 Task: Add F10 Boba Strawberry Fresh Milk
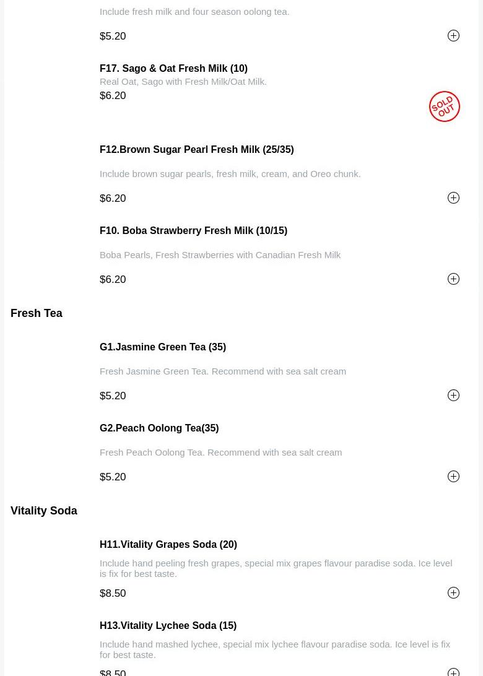[453, 279]
